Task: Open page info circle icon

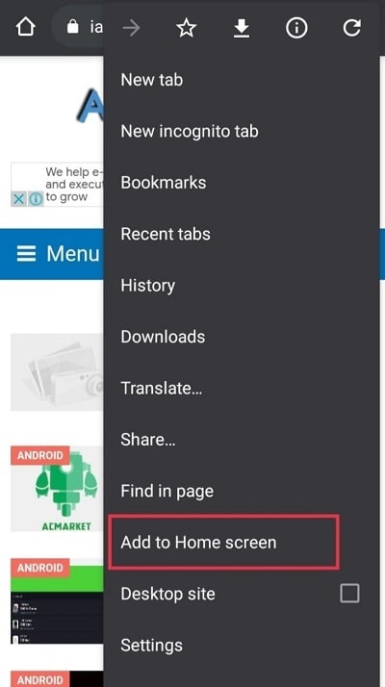Action: coord(296,29)
